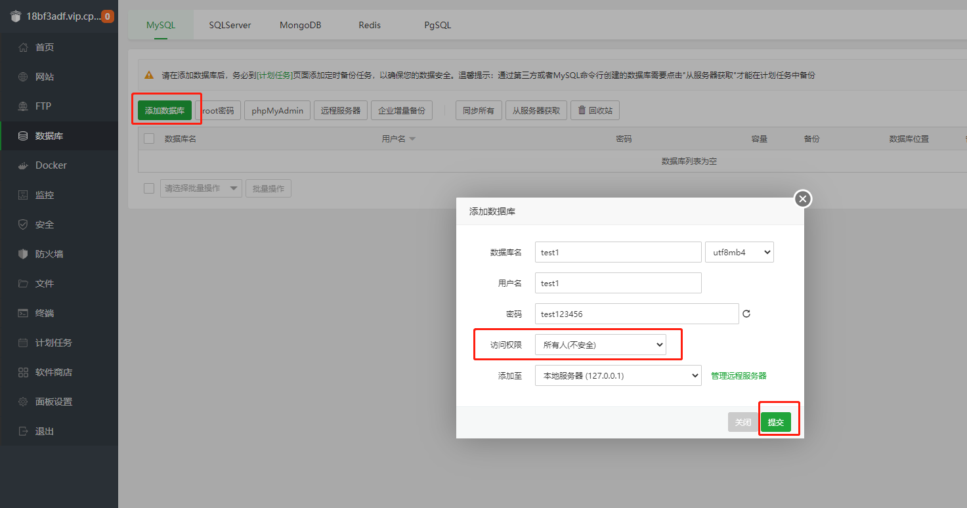Click the shield icon beside 安全
The height and width of the screenshot is (508, 967).
click(23, 224)
